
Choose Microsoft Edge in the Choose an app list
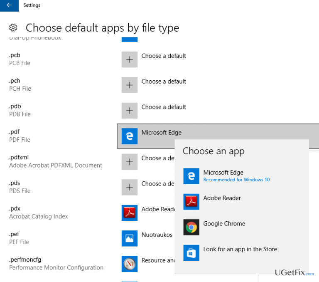click(242, 176)
